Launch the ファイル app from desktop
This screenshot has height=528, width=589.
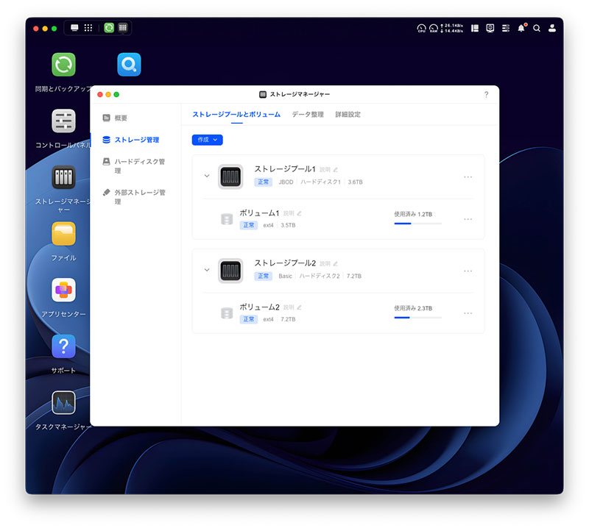click(63, 234)
